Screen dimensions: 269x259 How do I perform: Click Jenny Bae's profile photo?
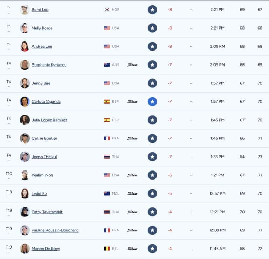(x=24, y=83)
